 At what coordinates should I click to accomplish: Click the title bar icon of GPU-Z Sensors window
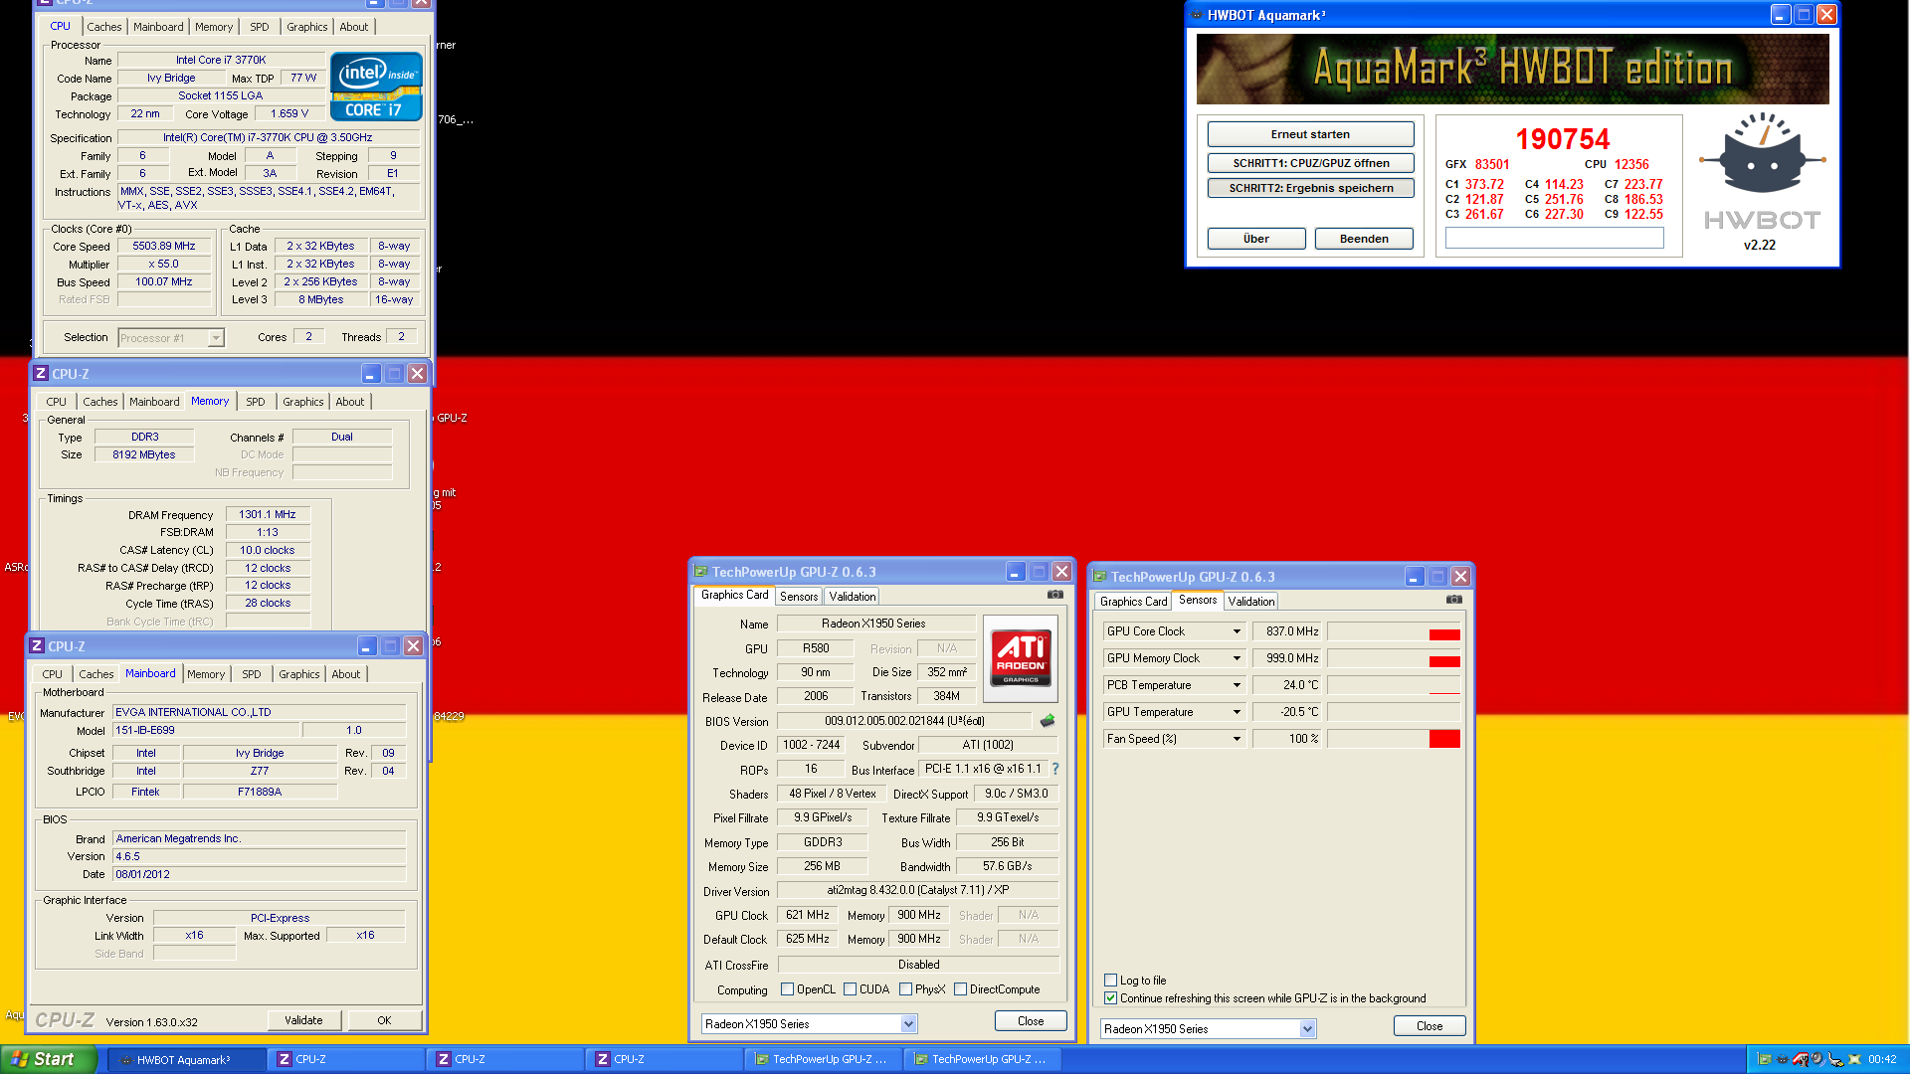click(x=1100, y=577)
